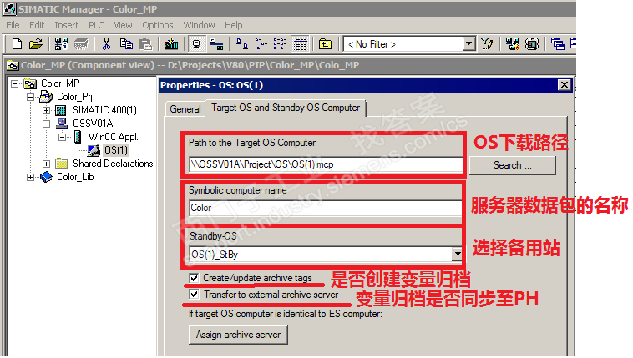Toggle Transfer to external archive server checkbox
Image resolution: width=633 pixels, height=358 pixels.
tap(195, 295)
